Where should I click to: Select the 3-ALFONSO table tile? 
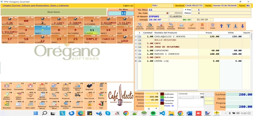coord(108,21)
